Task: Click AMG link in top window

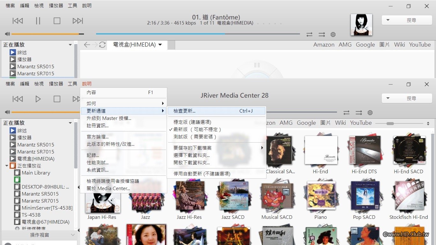Action: (x=345, y=45)
